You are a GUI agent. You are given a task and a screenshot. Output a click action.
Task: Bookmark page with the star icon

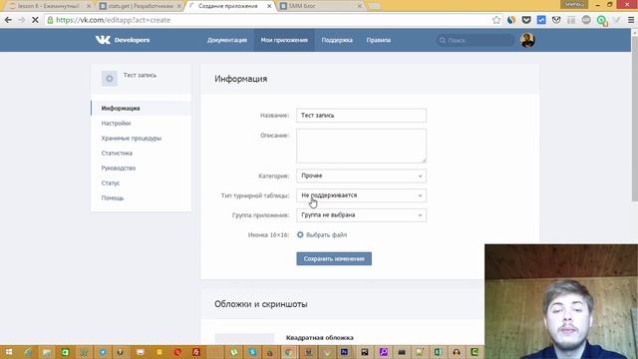coord(496,20)
